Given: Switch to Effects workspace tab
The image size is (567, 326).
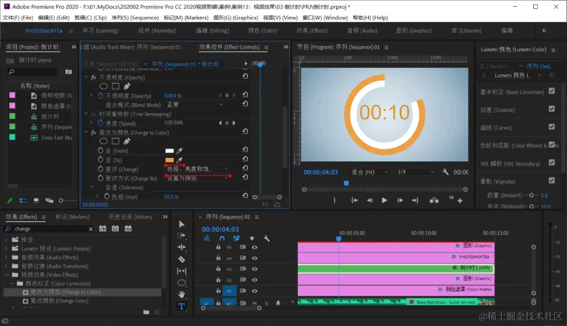Looking at the screenshot, I should click(312, 31).
